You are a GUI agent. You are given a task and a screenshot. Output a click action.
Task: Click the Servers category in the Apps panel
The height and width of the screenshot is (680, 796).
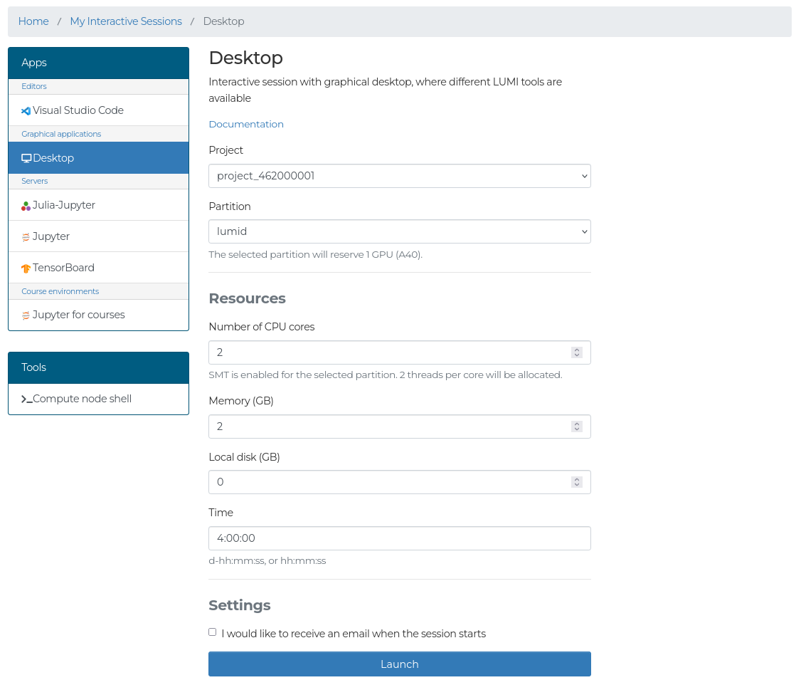[34, 181]
